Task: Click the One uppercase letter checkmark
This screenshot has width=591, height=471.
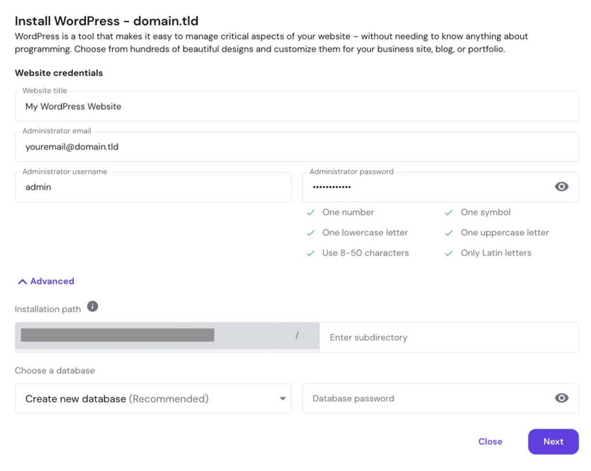Action: tap(448, 233)
